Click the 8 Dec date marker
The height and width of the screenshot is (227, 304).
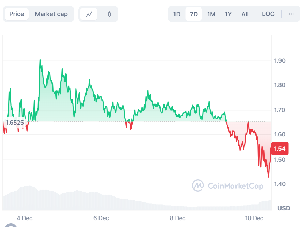click(x=178, y=218)
